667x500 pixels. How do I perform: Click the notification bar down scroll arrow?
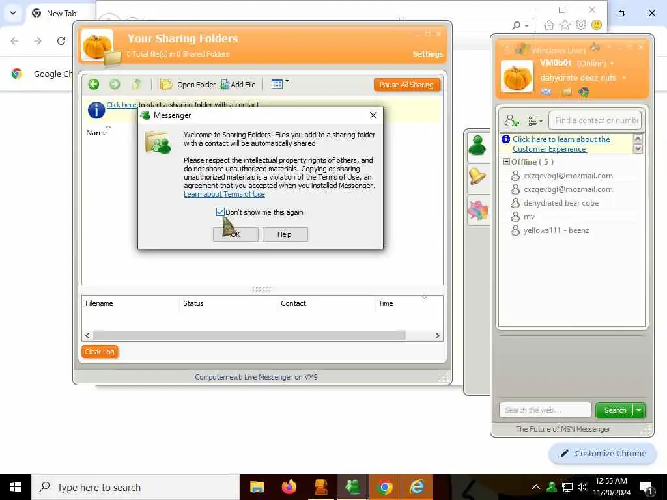pyautogui.click(x=638, y=148)
